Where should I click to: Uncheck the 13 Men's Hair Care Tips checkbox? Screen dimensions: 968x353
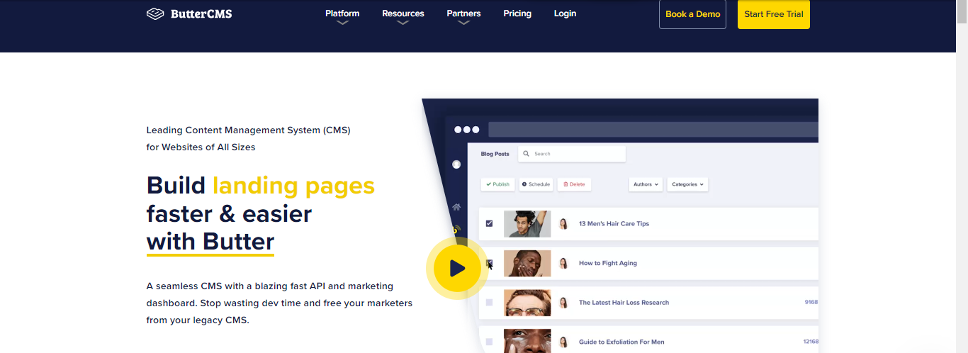pyautogui.click(x=489, y=224)
